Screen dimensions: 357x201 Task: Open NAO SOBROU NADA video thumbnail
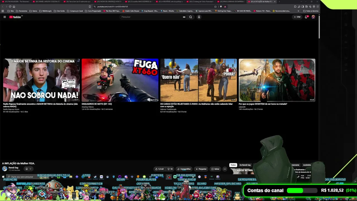tap(41, 80)
